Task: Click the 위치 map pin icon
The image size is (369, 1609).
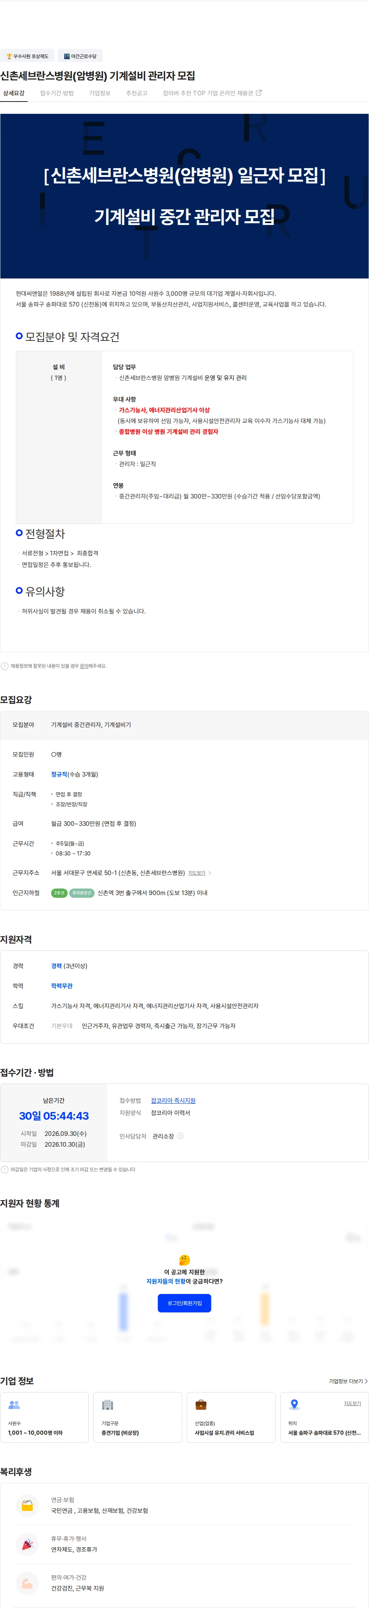Action: (x=294, y=1405)
